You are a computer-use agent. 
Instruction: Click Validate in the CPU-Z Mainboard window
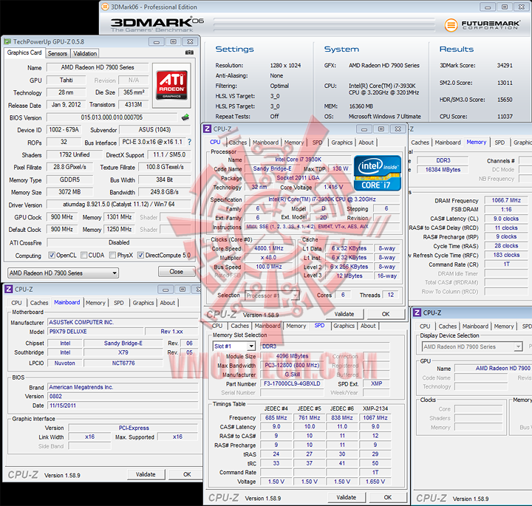(x=146, y=474)
